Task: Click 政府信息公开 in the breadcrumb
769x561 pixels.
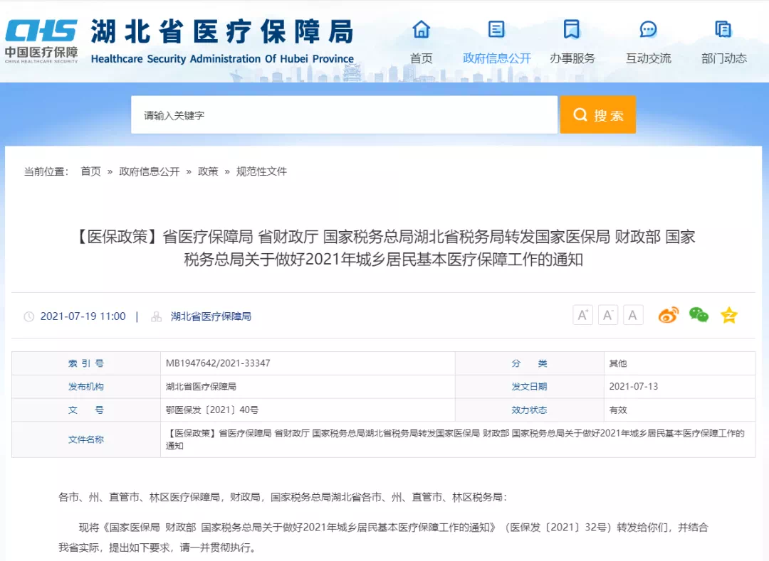Action: 150,171
